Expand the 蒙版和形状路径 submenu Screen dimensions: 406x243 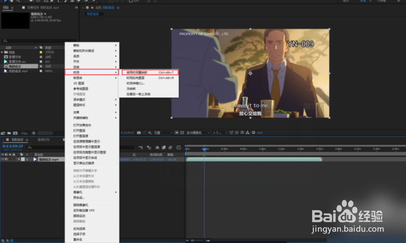pyautogui.click(x=92, y=51)
